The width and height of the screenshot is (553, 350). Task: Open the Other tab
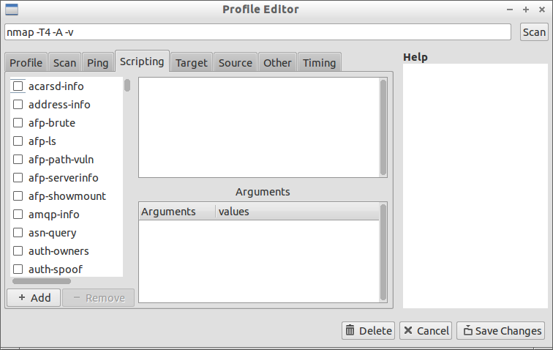[x=277, y=62]
